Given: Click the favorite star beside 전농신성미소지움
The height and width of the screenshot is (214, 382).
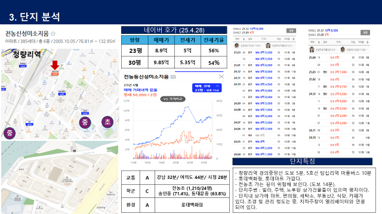Looking at the screenshot, I should [53, 33].
